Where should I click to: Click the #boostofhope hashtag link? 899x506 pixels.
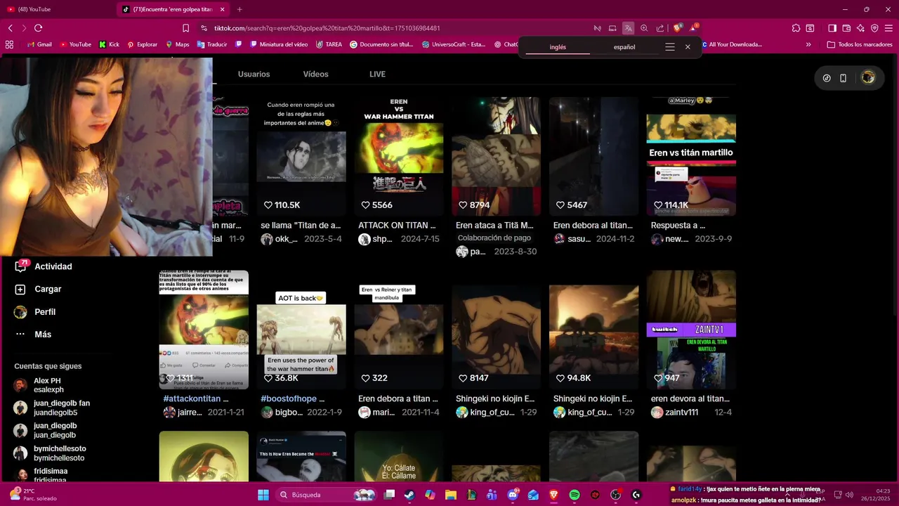(288, 398)
